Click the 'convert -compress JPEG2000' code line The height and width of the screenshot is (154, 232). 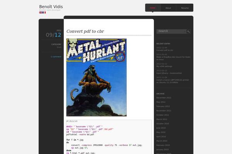pyautogui.click(x=107, y=145)
